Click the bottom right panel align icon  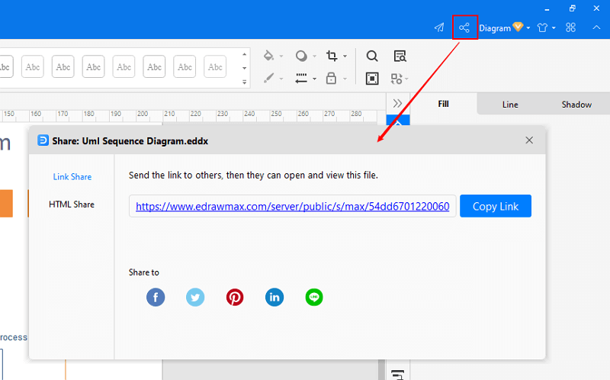(x=397, y=375)
